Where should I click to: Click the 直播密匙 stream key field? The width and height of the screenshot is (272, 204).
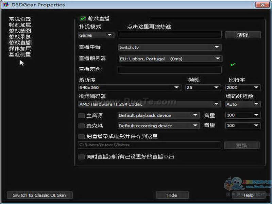pyautogui.click(x=169, y=70)
